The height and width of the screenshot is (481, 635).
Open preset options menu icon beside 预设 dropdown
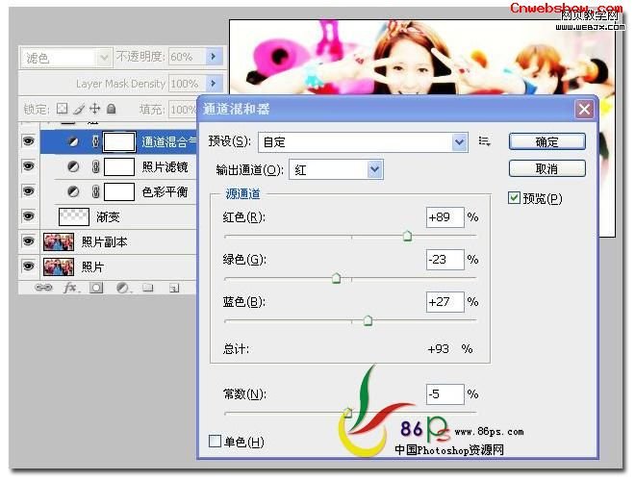tap(484, 142)
